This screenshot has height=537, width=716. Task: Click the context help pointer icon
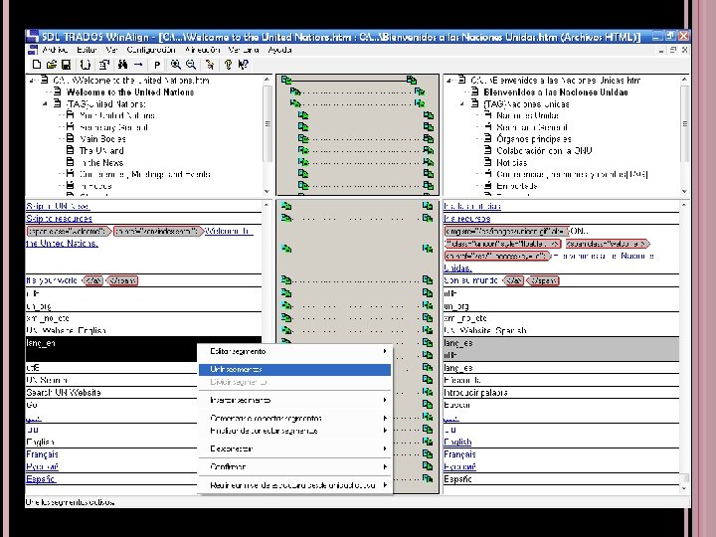click(x=243, y=65)
